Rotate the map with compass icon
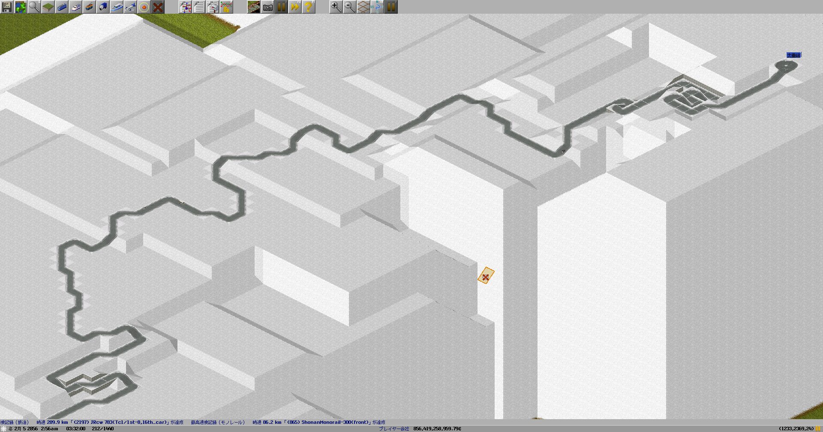Viewport: 823px width, 432px height. coord(377,7)
